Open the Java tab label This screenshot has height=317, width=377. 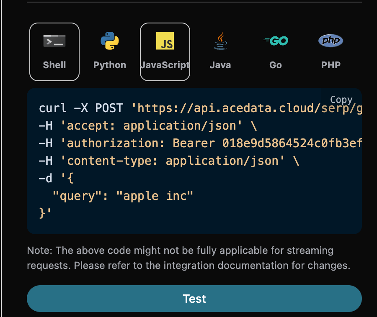220,65
